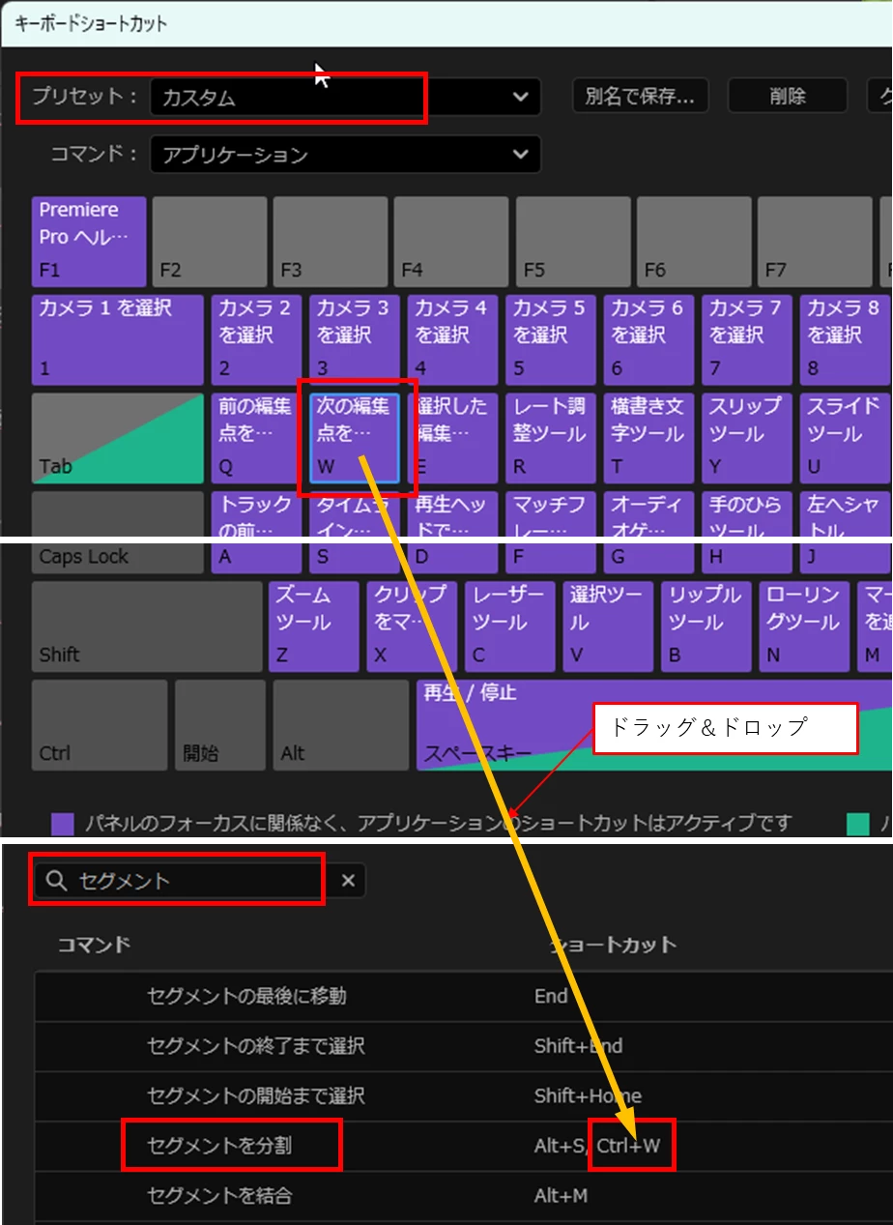Select the Q key 前の編集点

pos(256,438)
